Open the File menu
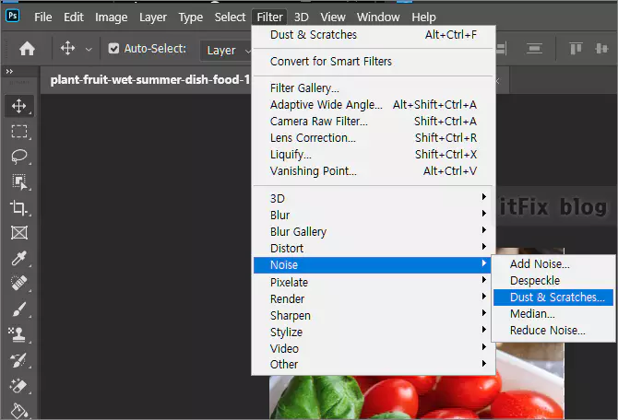This screenshot has height=420, width=618. (43, 17)
